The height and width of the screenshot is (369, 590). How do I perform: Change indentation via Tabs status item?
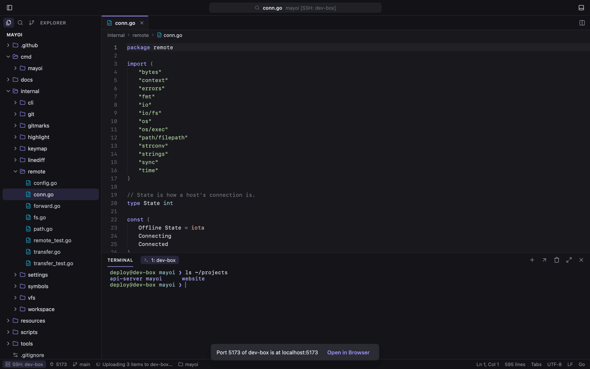click(536, 364)
